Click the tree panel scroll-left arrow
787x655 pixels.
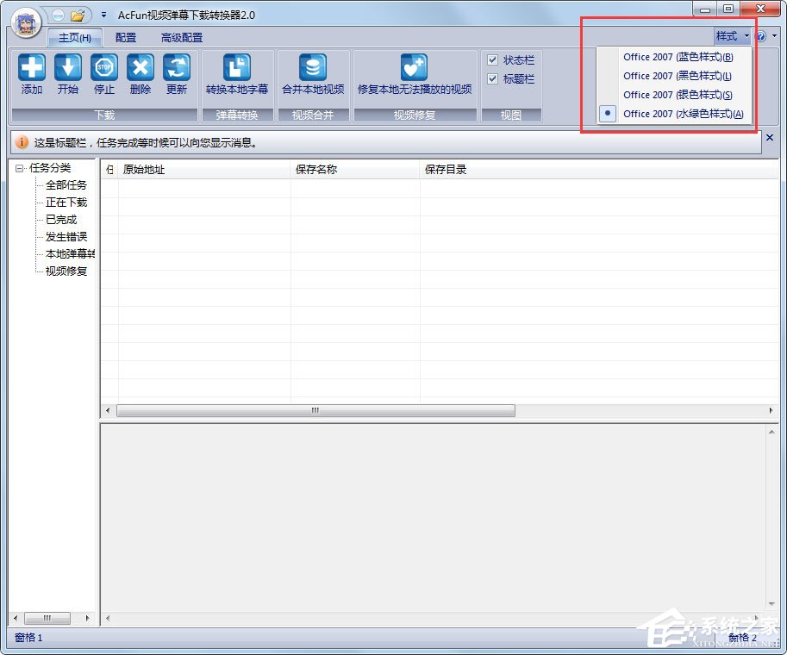15,618
